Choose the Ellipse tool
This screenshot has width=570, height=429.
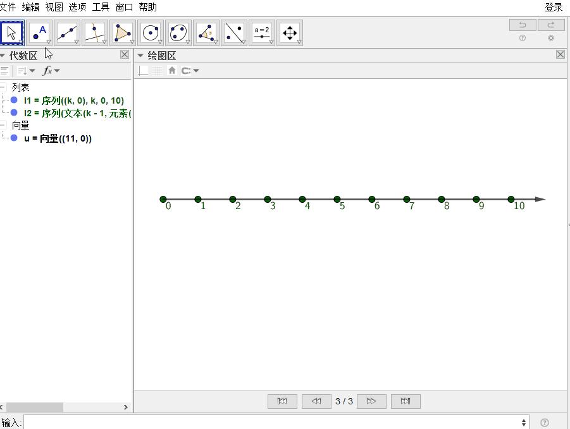tap(178, 33)
